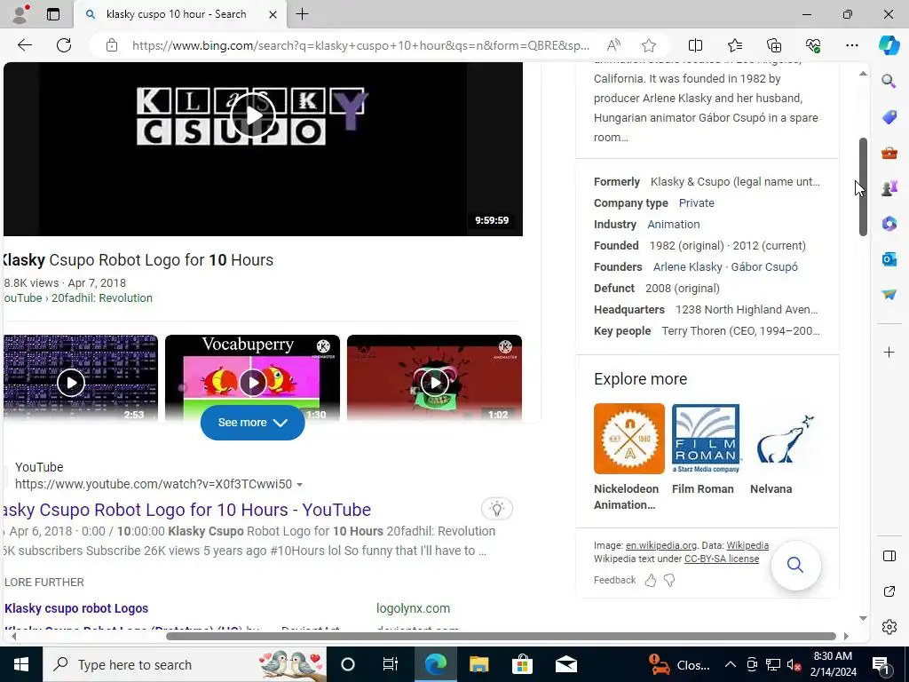The height and width of the screenshot is (682, 909).
Task: Play the Vocabuperry video thumbnail
Action: [253, 383]
